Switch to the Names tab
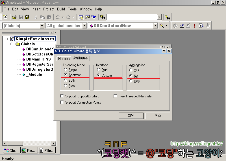Viewport: 226px width, 161px height. pyautogui.click(x=64, y=59)
